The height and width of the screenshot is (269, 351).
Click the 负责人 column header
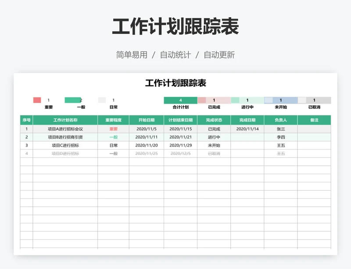281,120
